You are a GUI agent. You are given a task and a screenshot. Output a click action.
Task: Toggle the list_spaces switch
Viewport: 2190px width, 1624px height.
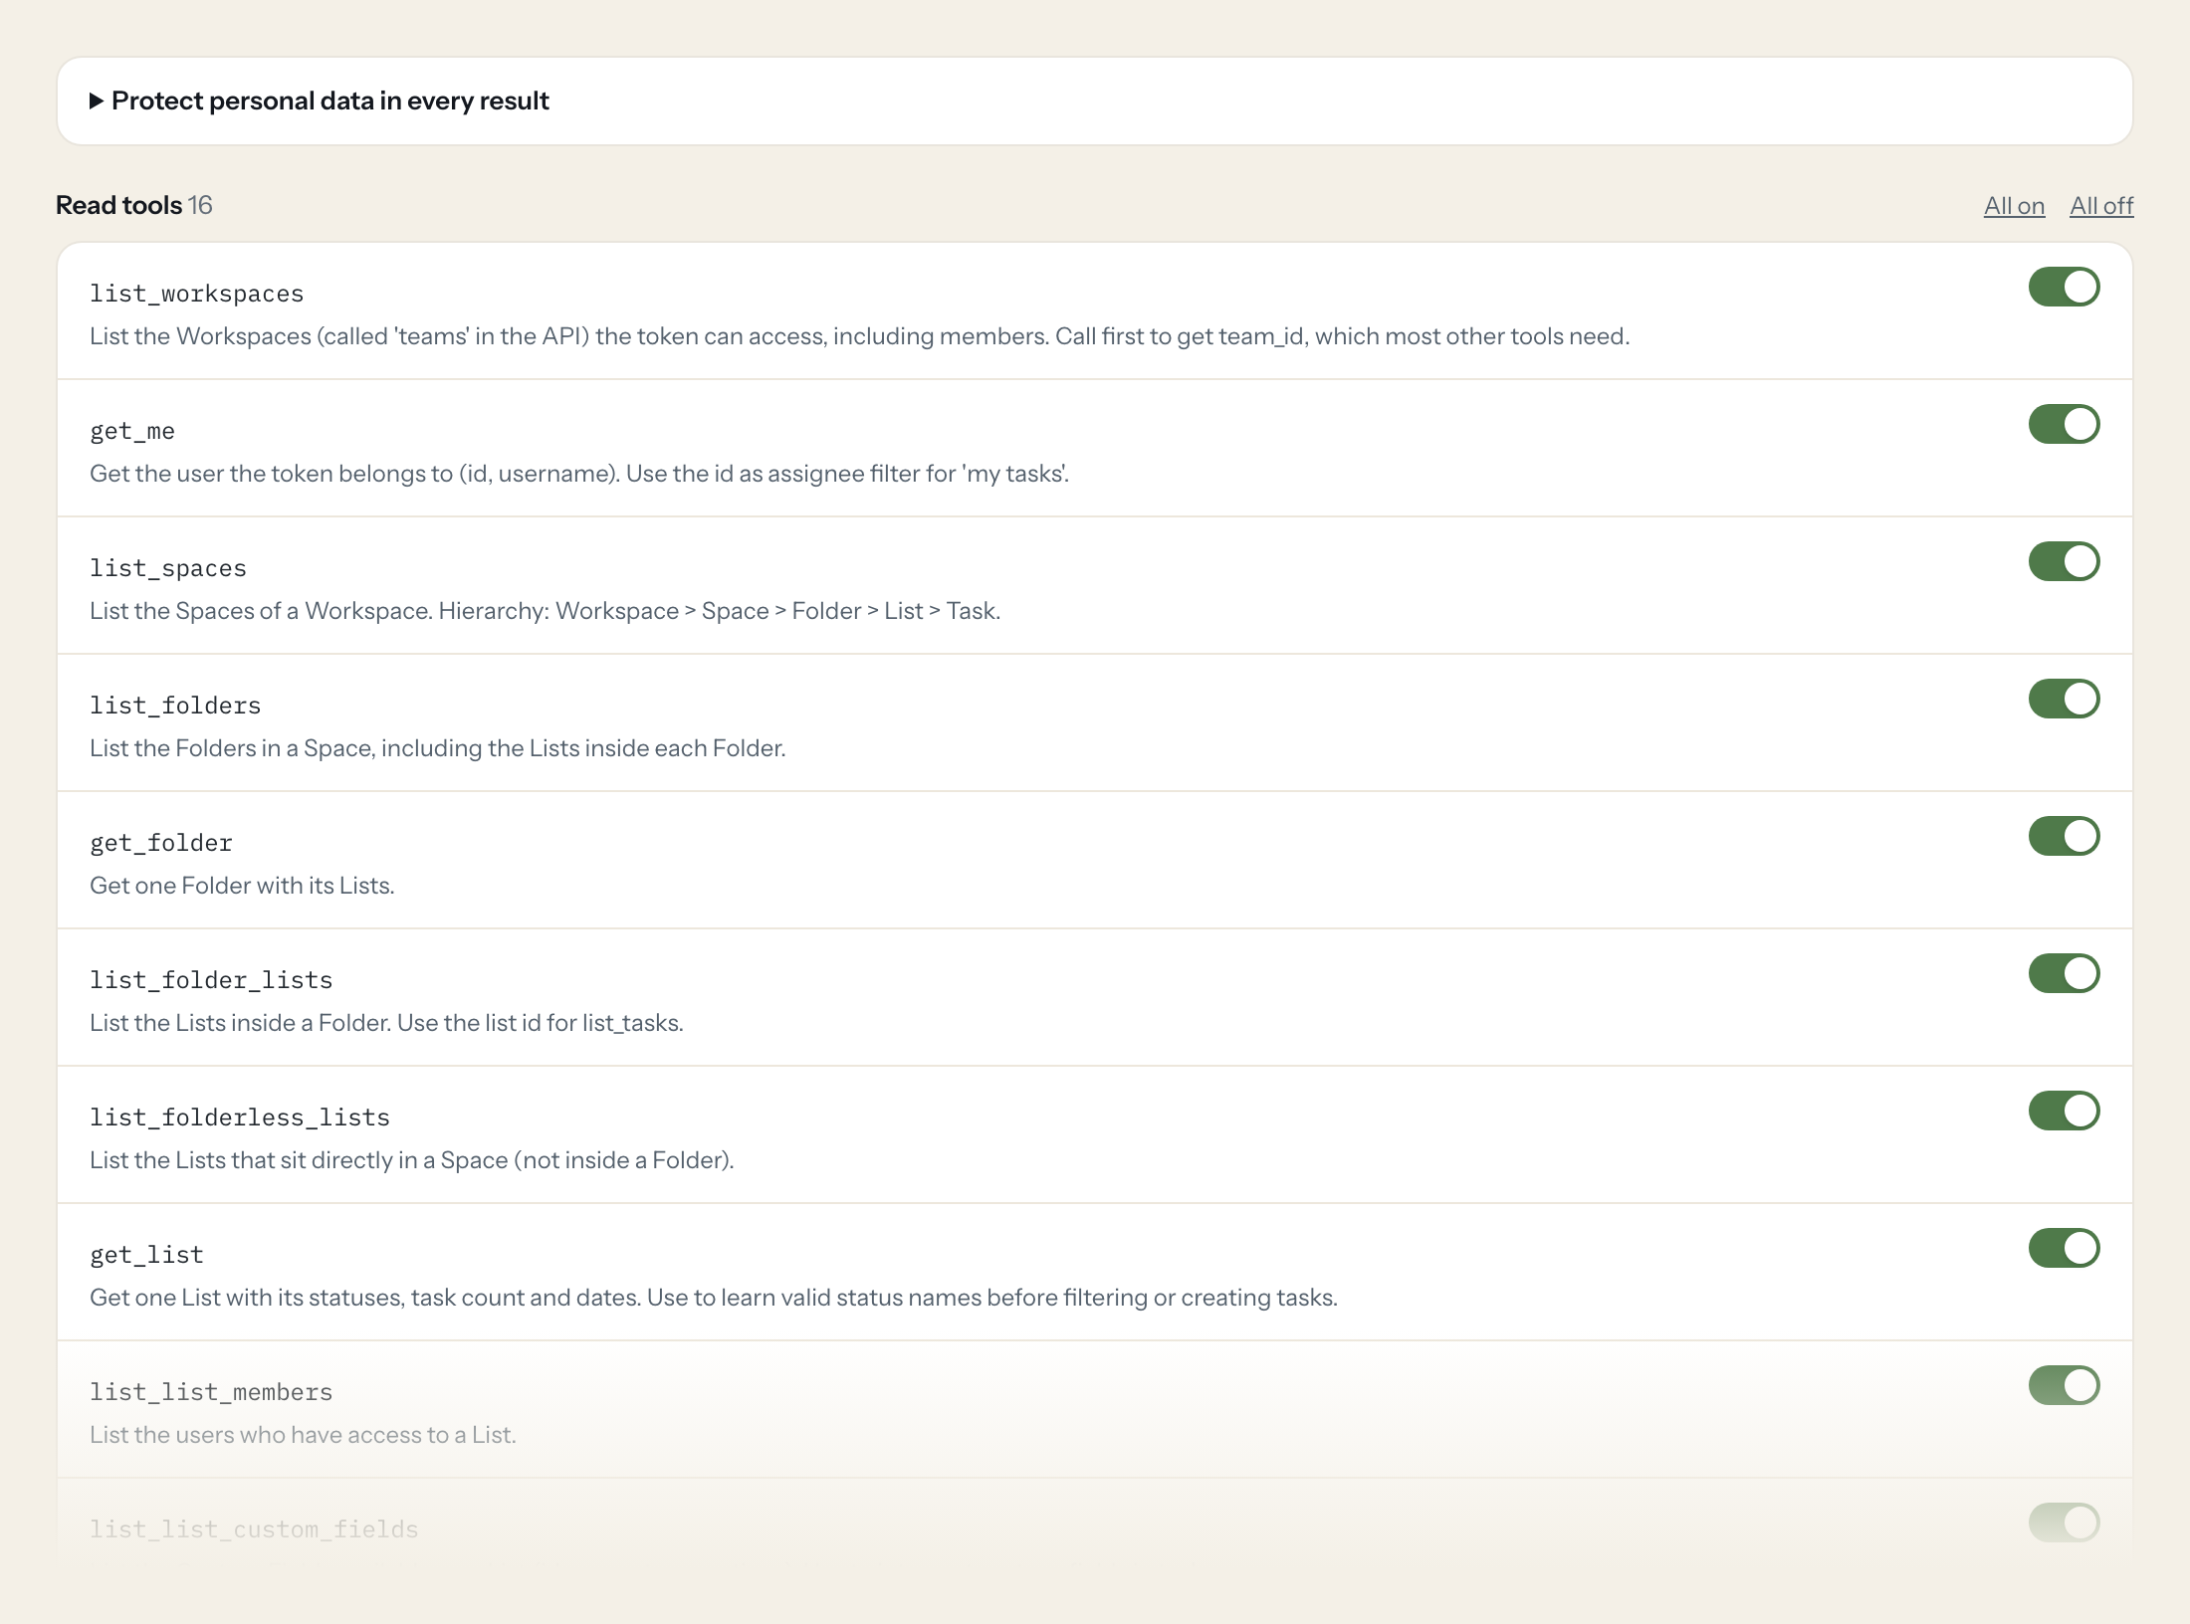pos(2064,561)
